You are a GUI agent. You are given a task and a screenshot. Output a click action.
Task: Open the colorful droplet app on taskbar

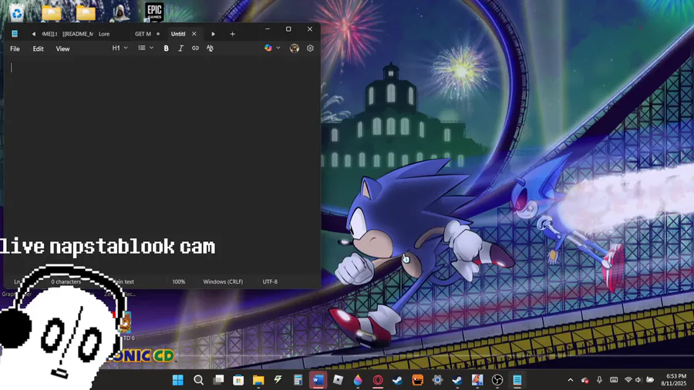pos(358,380)
